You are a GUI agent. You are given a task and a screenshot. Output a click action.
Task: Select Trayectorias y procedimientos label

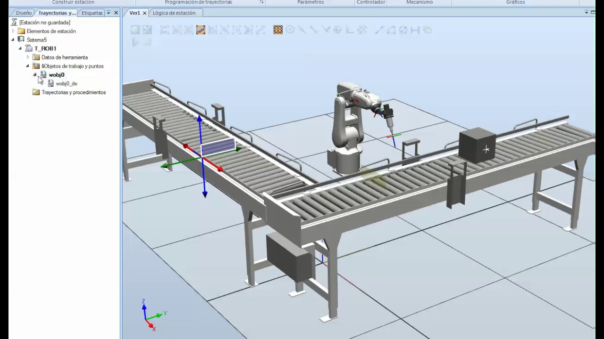point(74,92)
